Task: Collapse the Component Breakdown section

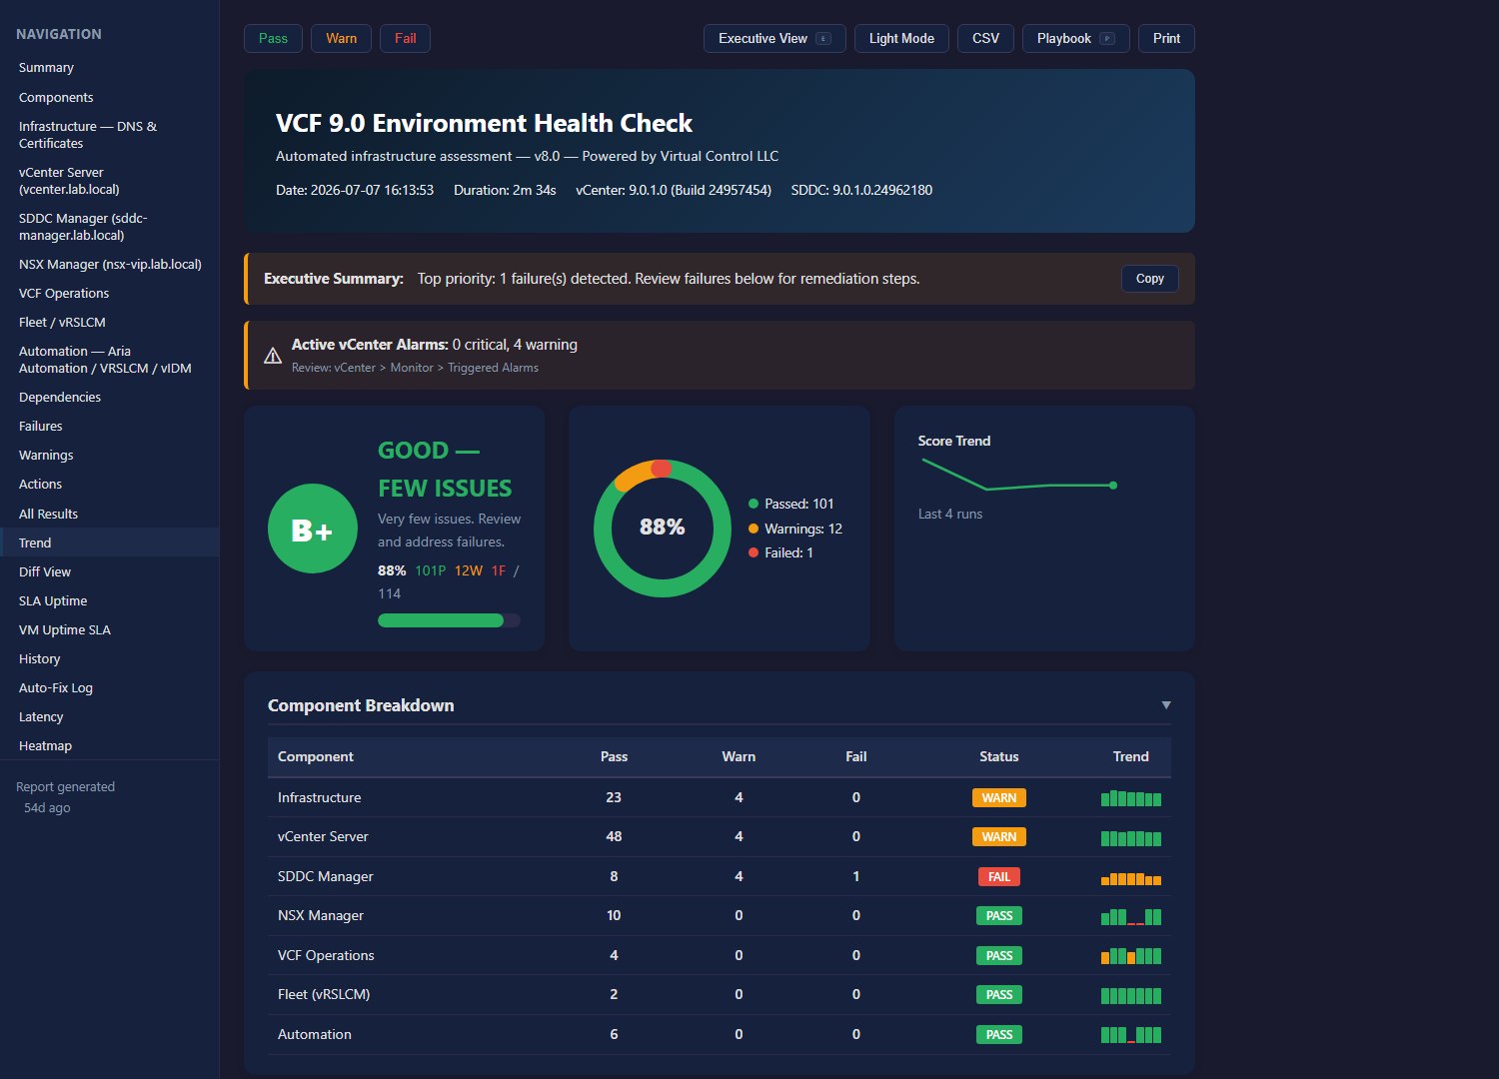Action: pyautogui.click(x=1165, y=705)
